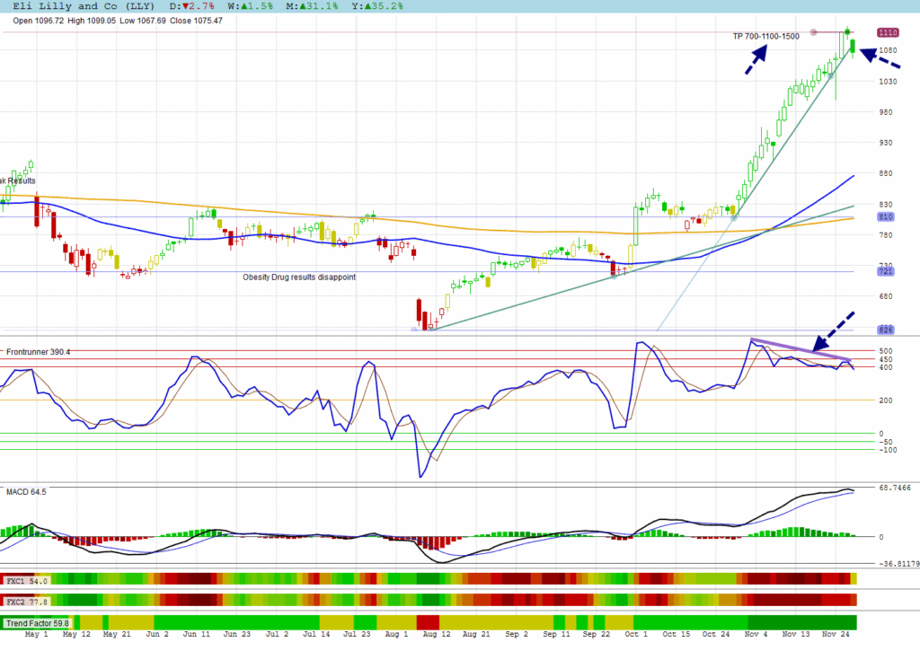Image resolution: width=920 pixels, height=660 pixels.
Task: Click the FXC2 77.8 label
Action: pos(27,601)
